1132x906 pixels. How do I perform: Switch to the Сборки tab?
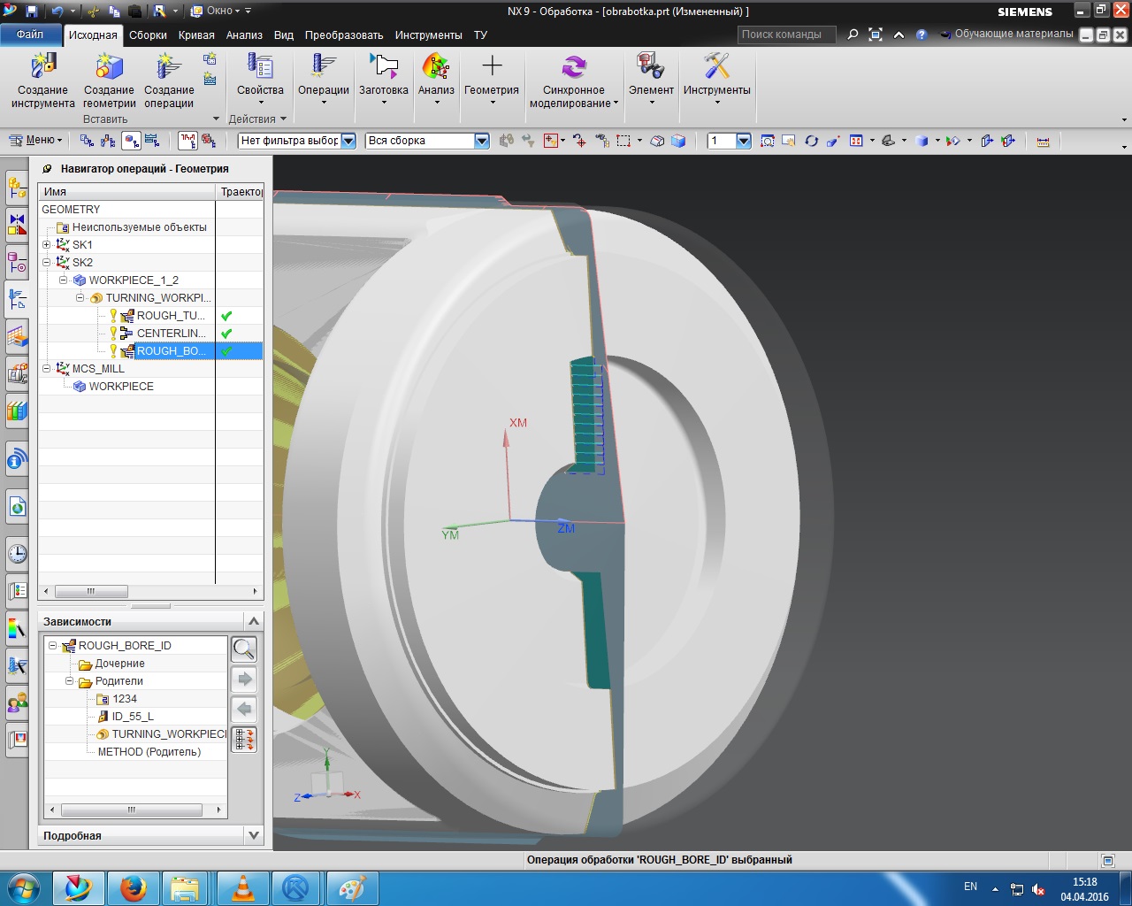coord(148,35)
